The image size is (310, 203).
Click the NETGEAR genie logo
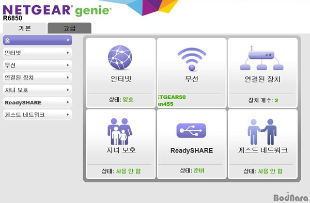point(57,10)
